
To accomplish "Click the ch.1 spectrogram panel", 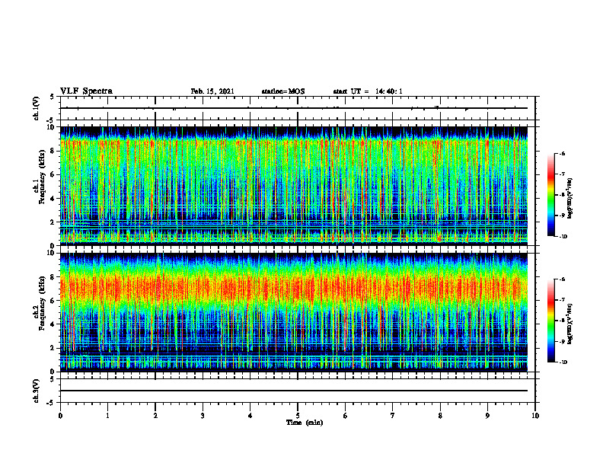I will tap(294, 186).
